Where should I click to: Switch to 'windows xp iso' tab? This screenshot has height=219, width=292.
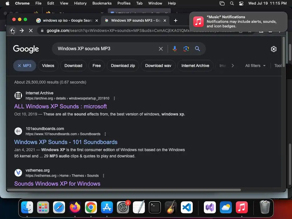tap(67, 21)
